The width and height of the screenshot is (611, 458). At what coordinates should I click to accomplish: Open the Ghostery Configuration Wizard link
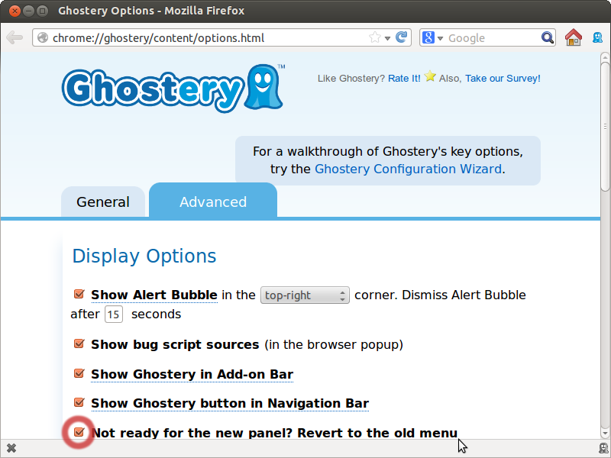point(408,169)
